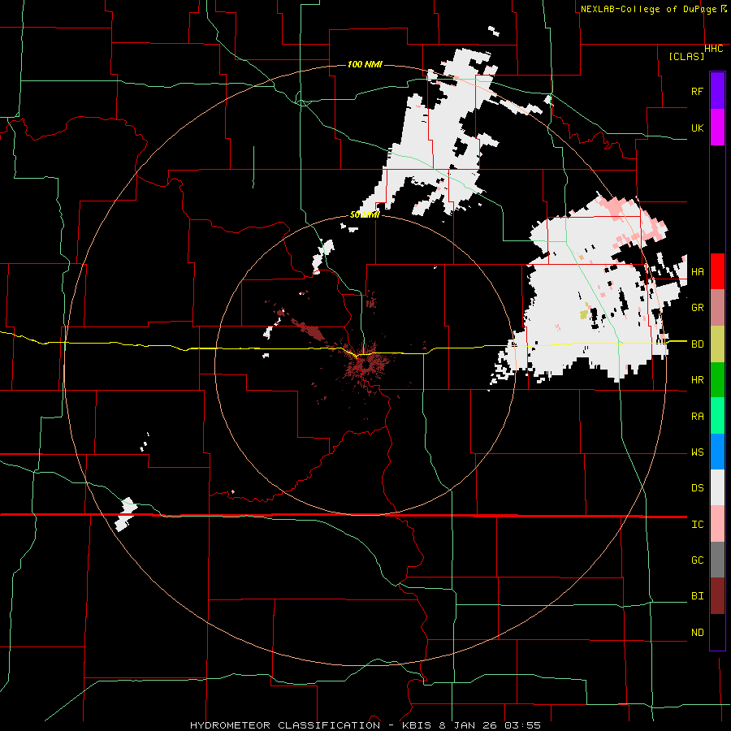Click the Hydrometeor Classification KBIS caption
Screen dimensions: 731x731
pos(365,725)
